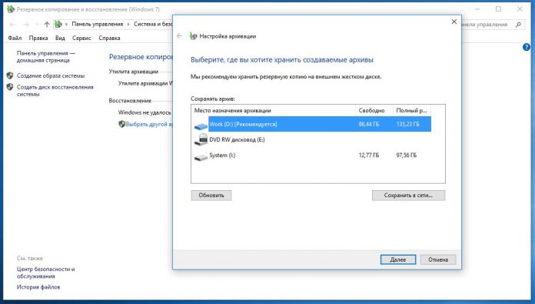Screen dimensions: 535x304
Task: Click the Далее button
Action: (x=398, y=259)
